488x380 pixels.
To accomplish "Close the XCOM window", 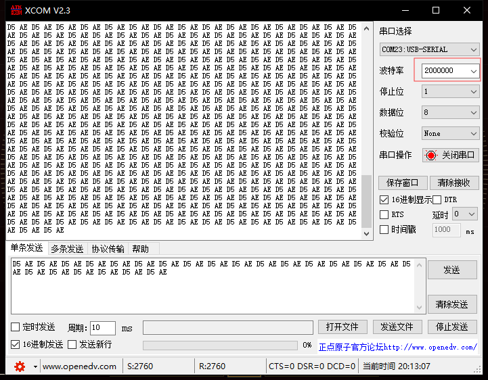I will [x=467, y=10].
